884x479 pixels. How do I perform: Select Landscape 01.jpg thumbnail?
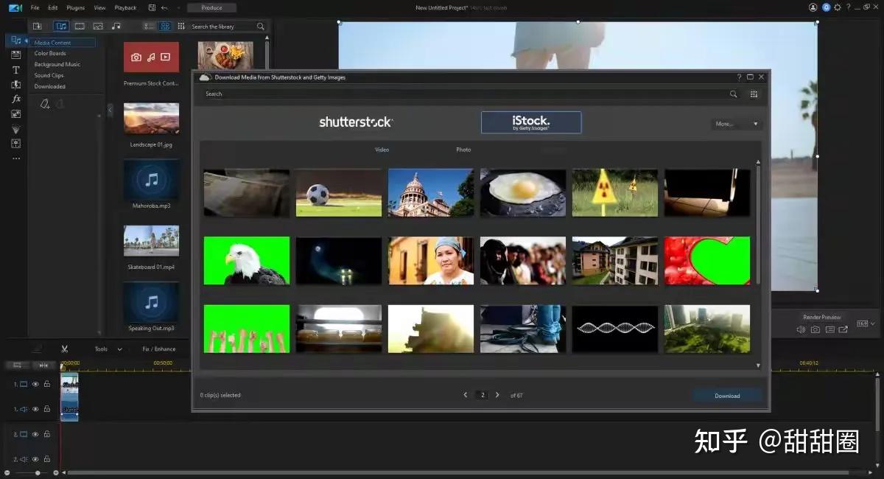(x=151, y=118)
